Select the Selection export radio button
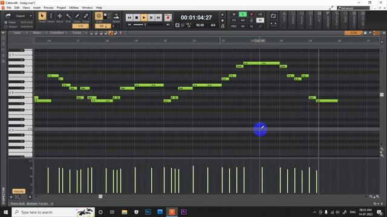This screenshot has height=217, width=387. point(6,27)
